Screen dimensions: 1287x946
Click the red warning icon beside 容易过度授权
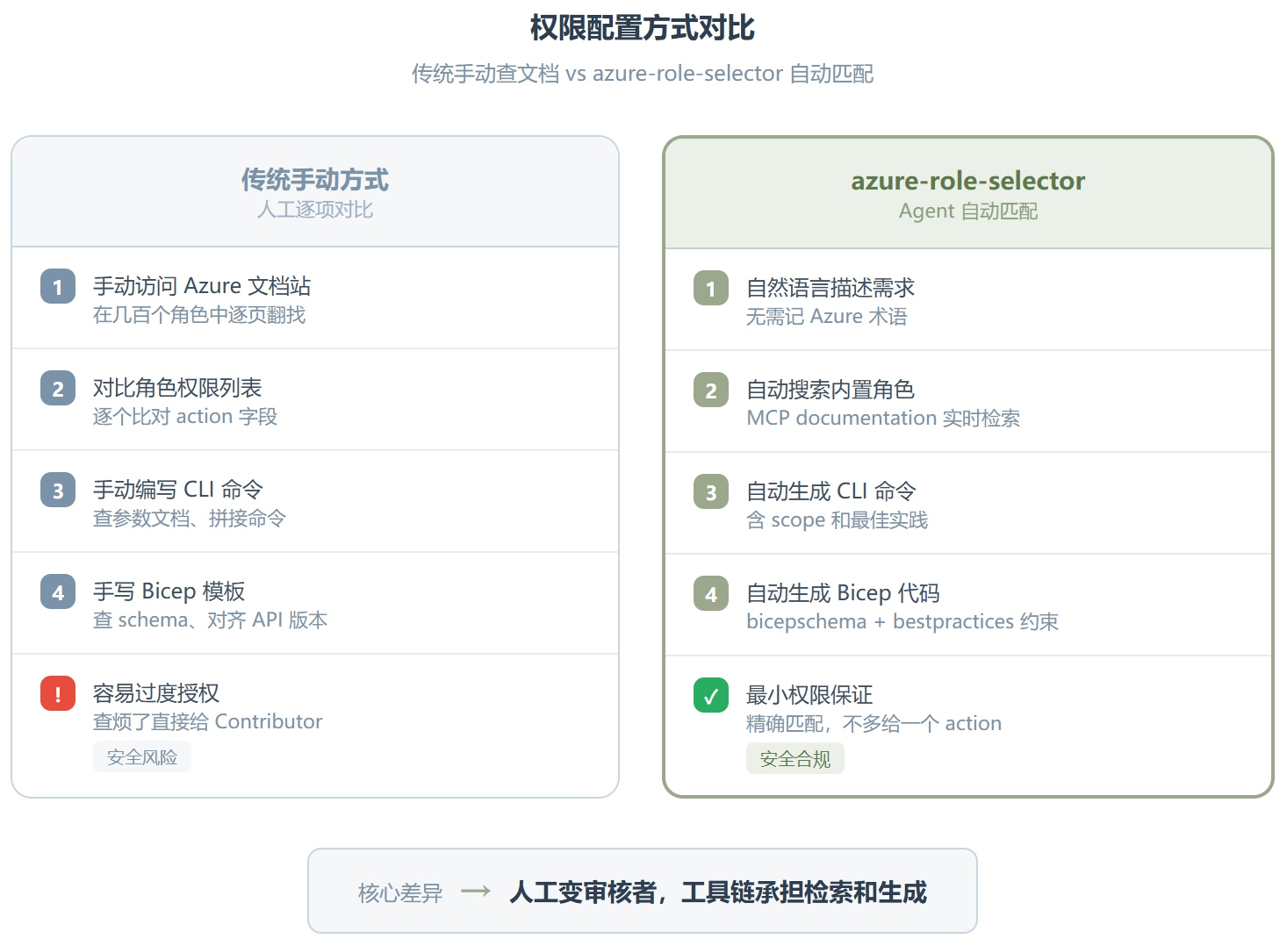pyautogui.click(x=58, y=693)
